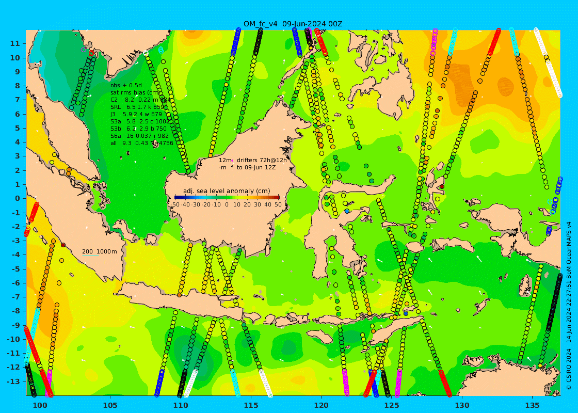This screenshot has height=413, width=578.
Task: Click longitude axis label 115
Action: 251,405
